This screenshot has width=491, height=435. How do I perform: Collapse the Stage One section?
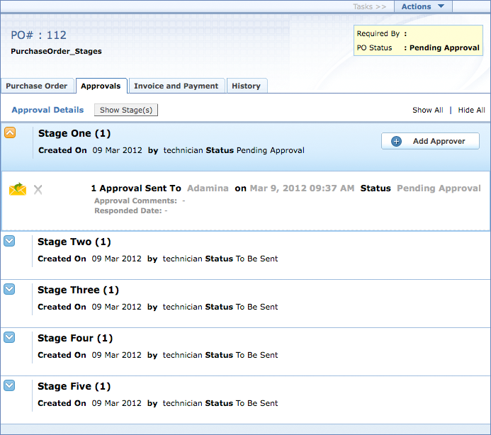point(10,132)
